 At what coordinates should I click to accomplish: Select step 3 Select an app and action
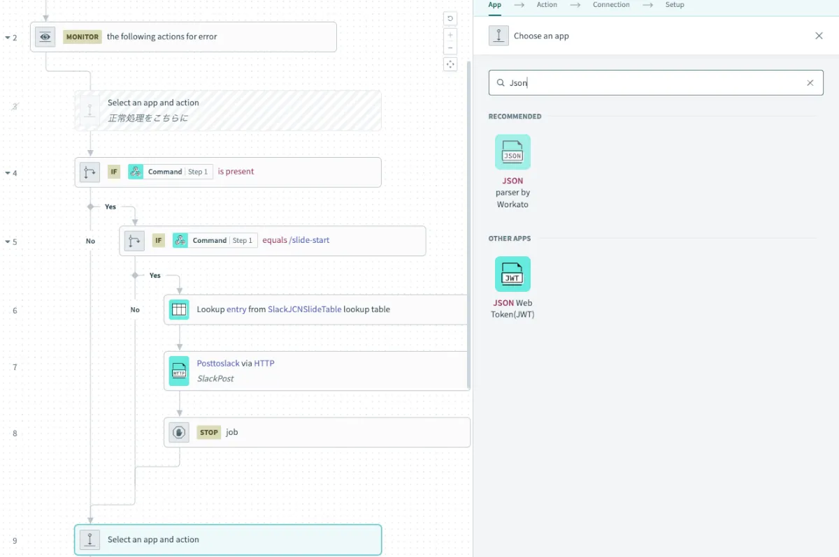(228, 110)
